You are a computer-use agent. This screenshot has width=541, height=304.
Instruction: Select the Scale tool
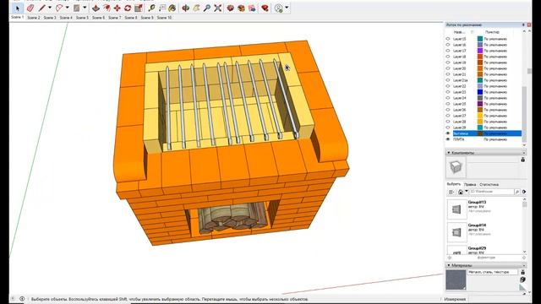point(139,8)
